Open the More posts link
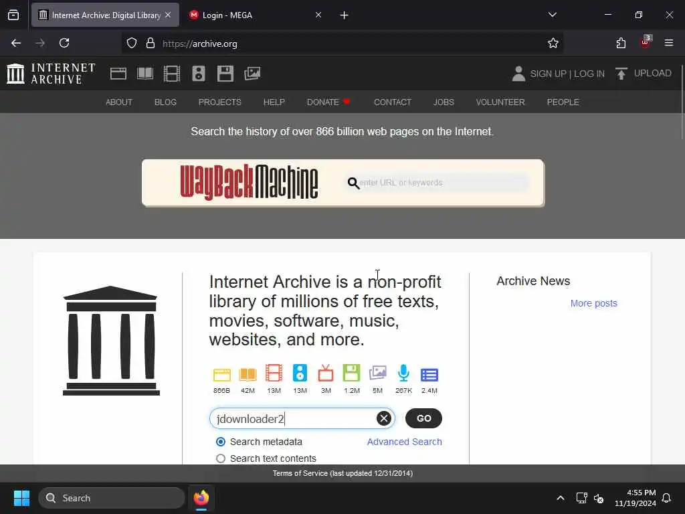This screenshot has width=685, height=514. point(594,303)
